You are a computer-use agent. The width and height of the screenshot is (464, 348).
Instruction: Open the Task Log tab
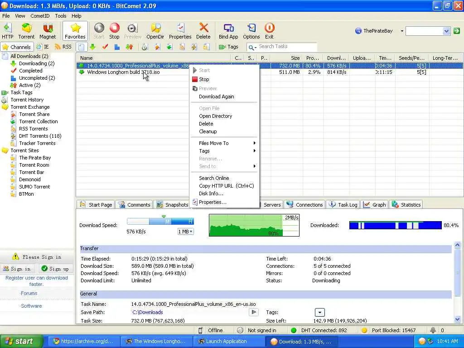coord(343,204)
